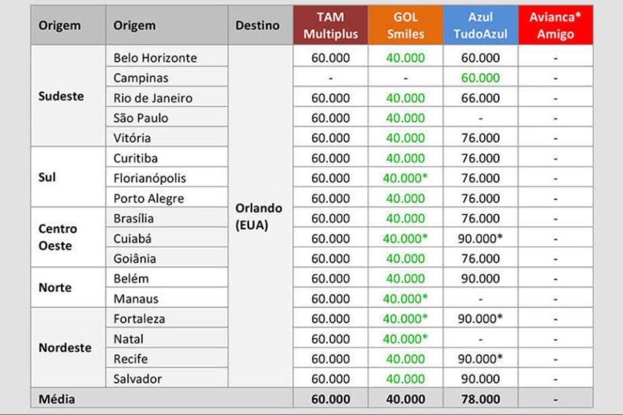Image resolution: width=623 pixels, height=415 pixels.
Task: Click the Centro Oeste region cell
Action: (58, 237)
